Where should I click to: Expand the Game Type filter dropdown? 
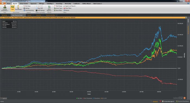point(58,8)
